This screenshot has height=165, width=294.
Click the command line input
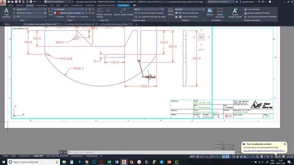151,152
